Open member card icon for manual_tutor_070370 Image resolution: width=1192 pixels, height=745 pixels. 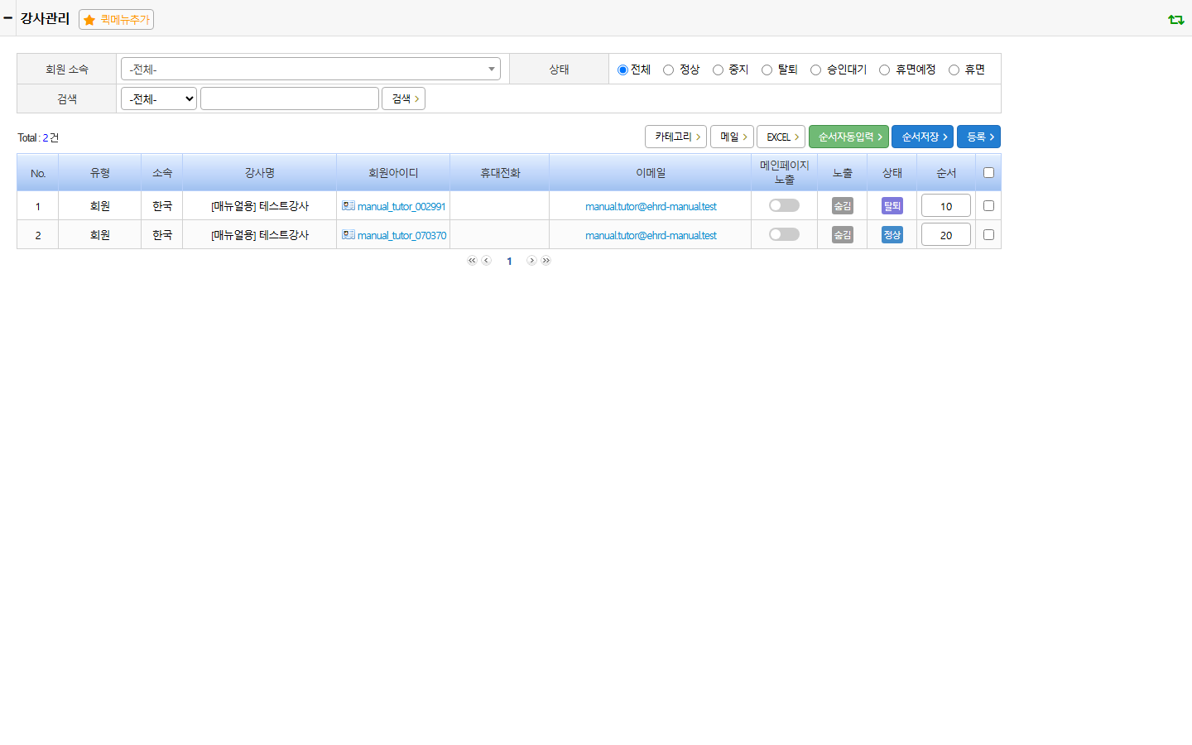(x=348, y=234)
